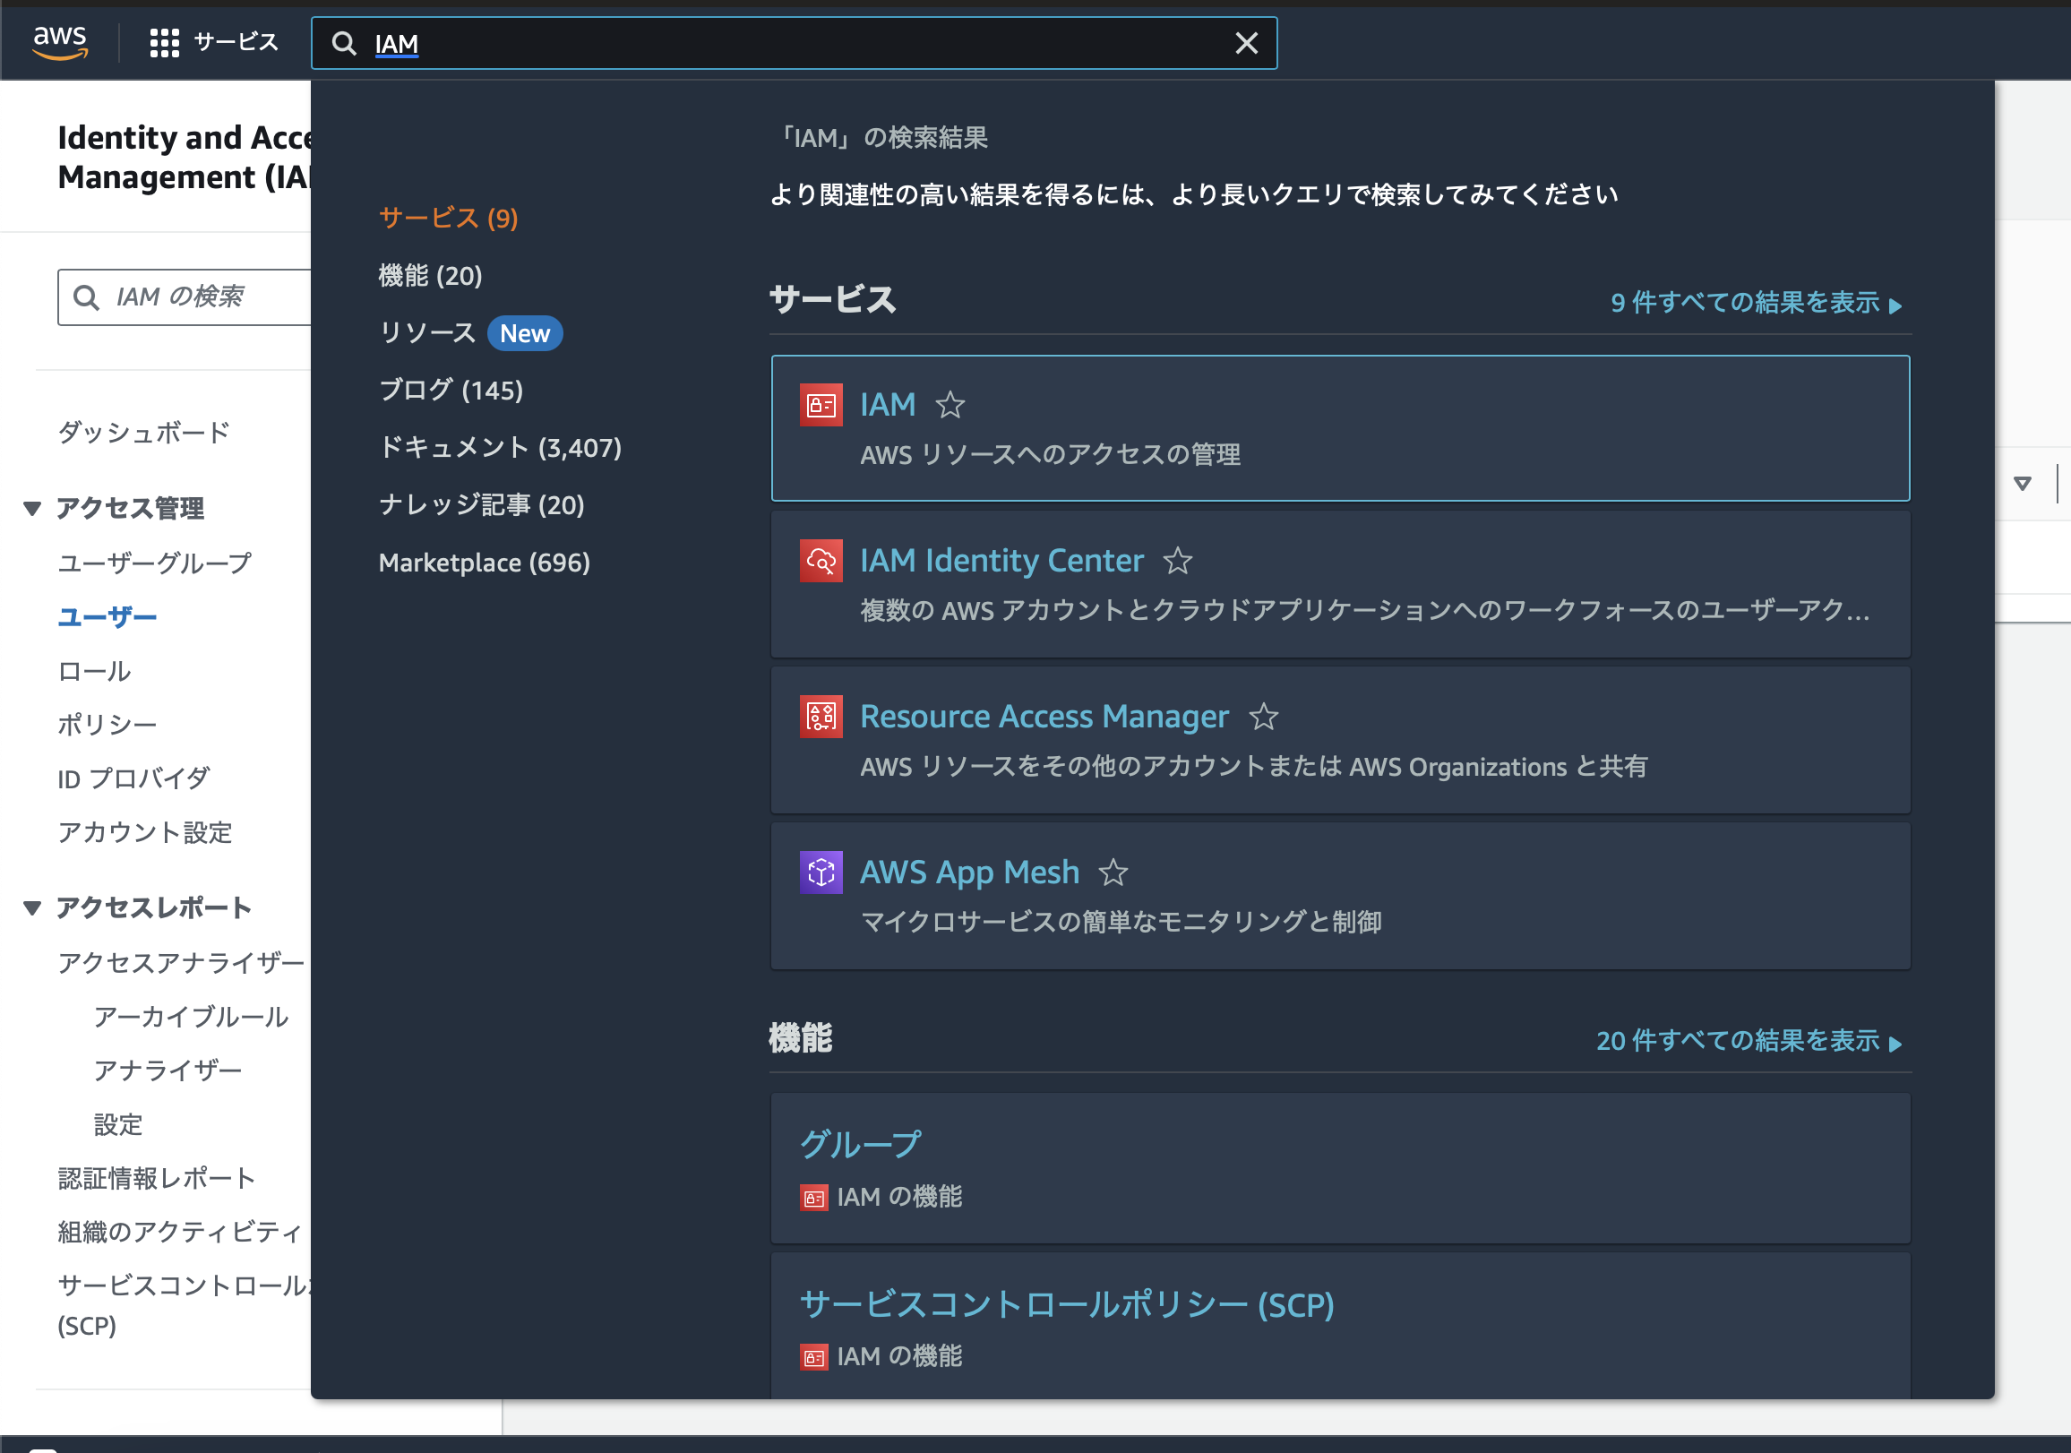This screenshot has width=2071, height=1453.
Task: Click the dropdown arrow at right edge
Action: [x=2023, y=484]
